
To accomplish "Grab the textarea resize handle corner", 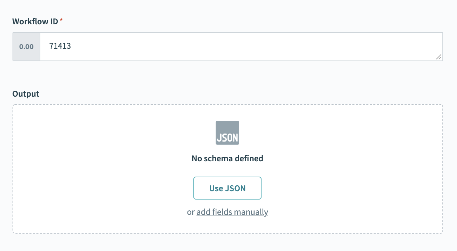I will tap(439, 57).
